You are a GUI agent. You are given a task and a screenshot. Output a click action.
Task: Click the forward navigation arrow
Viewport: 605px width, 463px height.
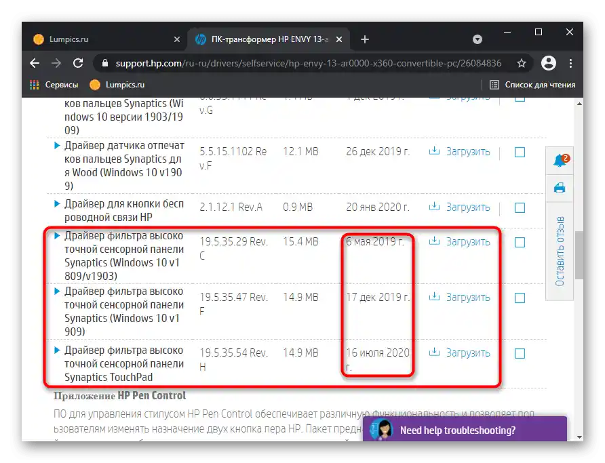click(x=56, y=63)
